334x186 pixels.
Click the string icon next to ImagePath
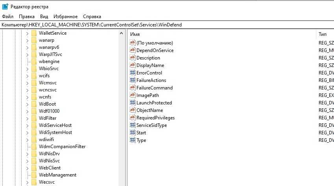[133, 95]
